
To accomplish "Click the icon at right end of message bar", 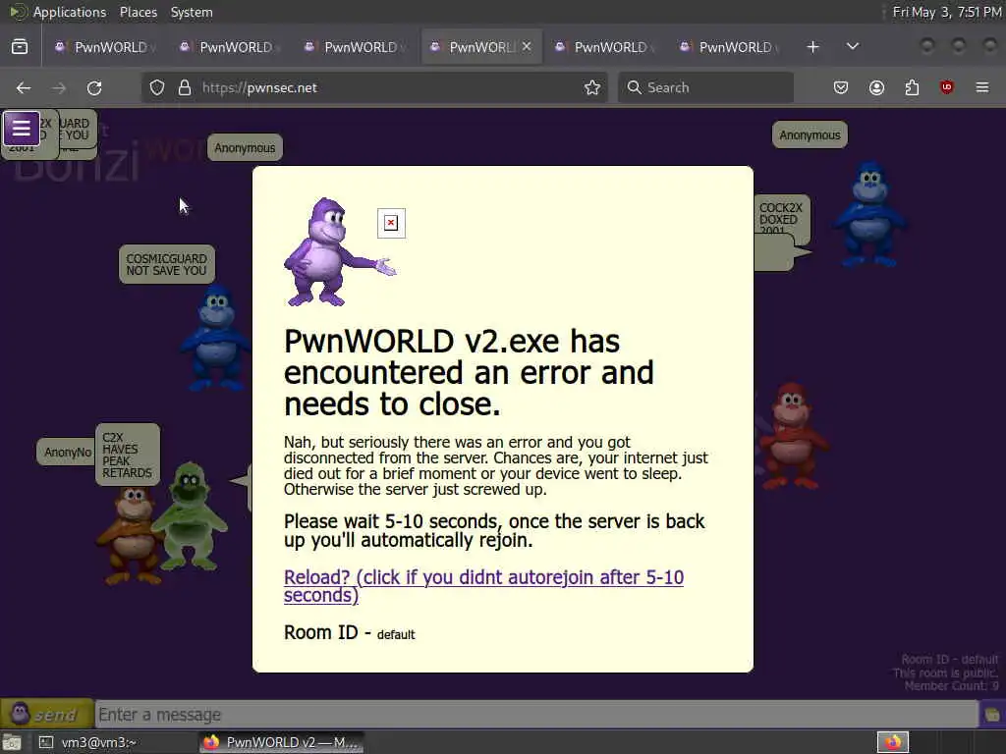I will tap(992, 715).
